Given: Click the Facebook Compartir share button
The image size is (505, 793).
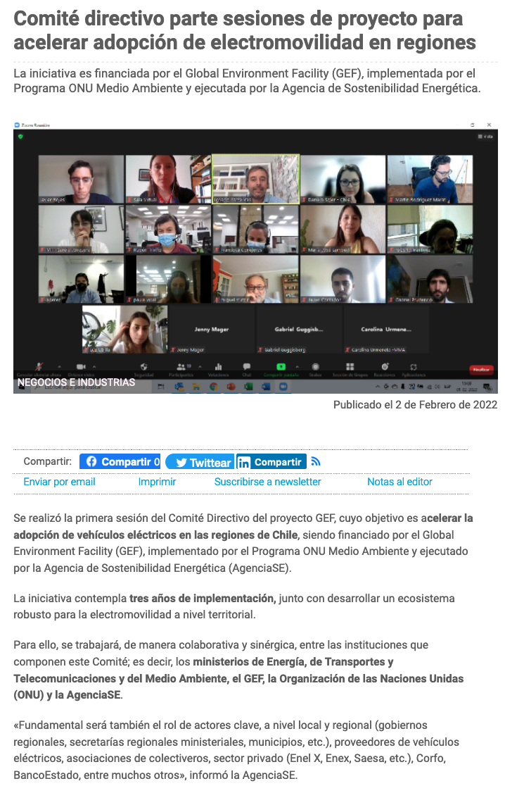Looking at the screenshot, I should 120,462.
